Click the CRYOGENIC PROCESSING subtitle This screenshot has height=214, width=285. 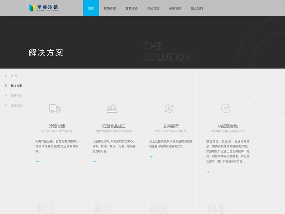(x=114, y=132)
